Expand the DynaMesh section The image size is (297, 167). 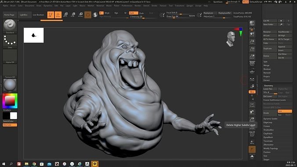268,137
